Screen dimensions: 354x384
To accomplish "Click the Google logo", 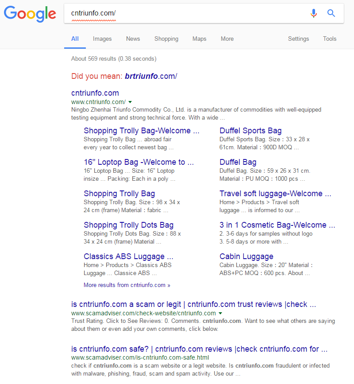I will click(x=30, y=14).
